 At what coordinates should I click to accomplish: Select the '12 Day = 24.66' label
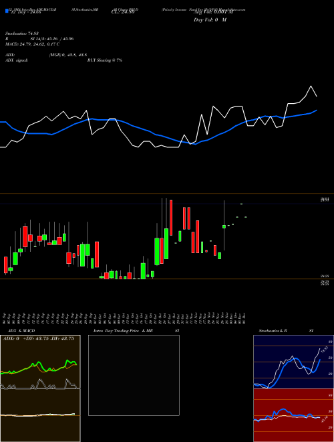(x=25, y=12)
